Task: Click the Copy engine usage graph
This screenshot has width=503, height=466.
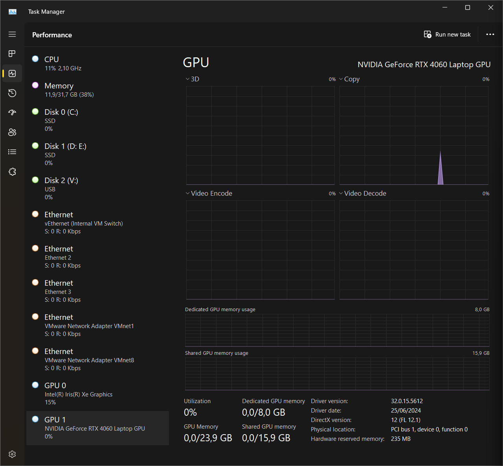Action: (414, 135)
